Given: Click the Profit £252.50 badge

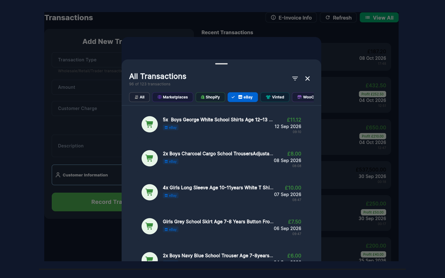Looking at the screenshot, I should pos(372,94).
